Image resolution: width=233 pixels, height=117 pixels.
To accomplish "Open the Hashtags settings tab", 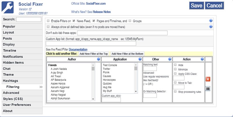I will coord(22,81).
